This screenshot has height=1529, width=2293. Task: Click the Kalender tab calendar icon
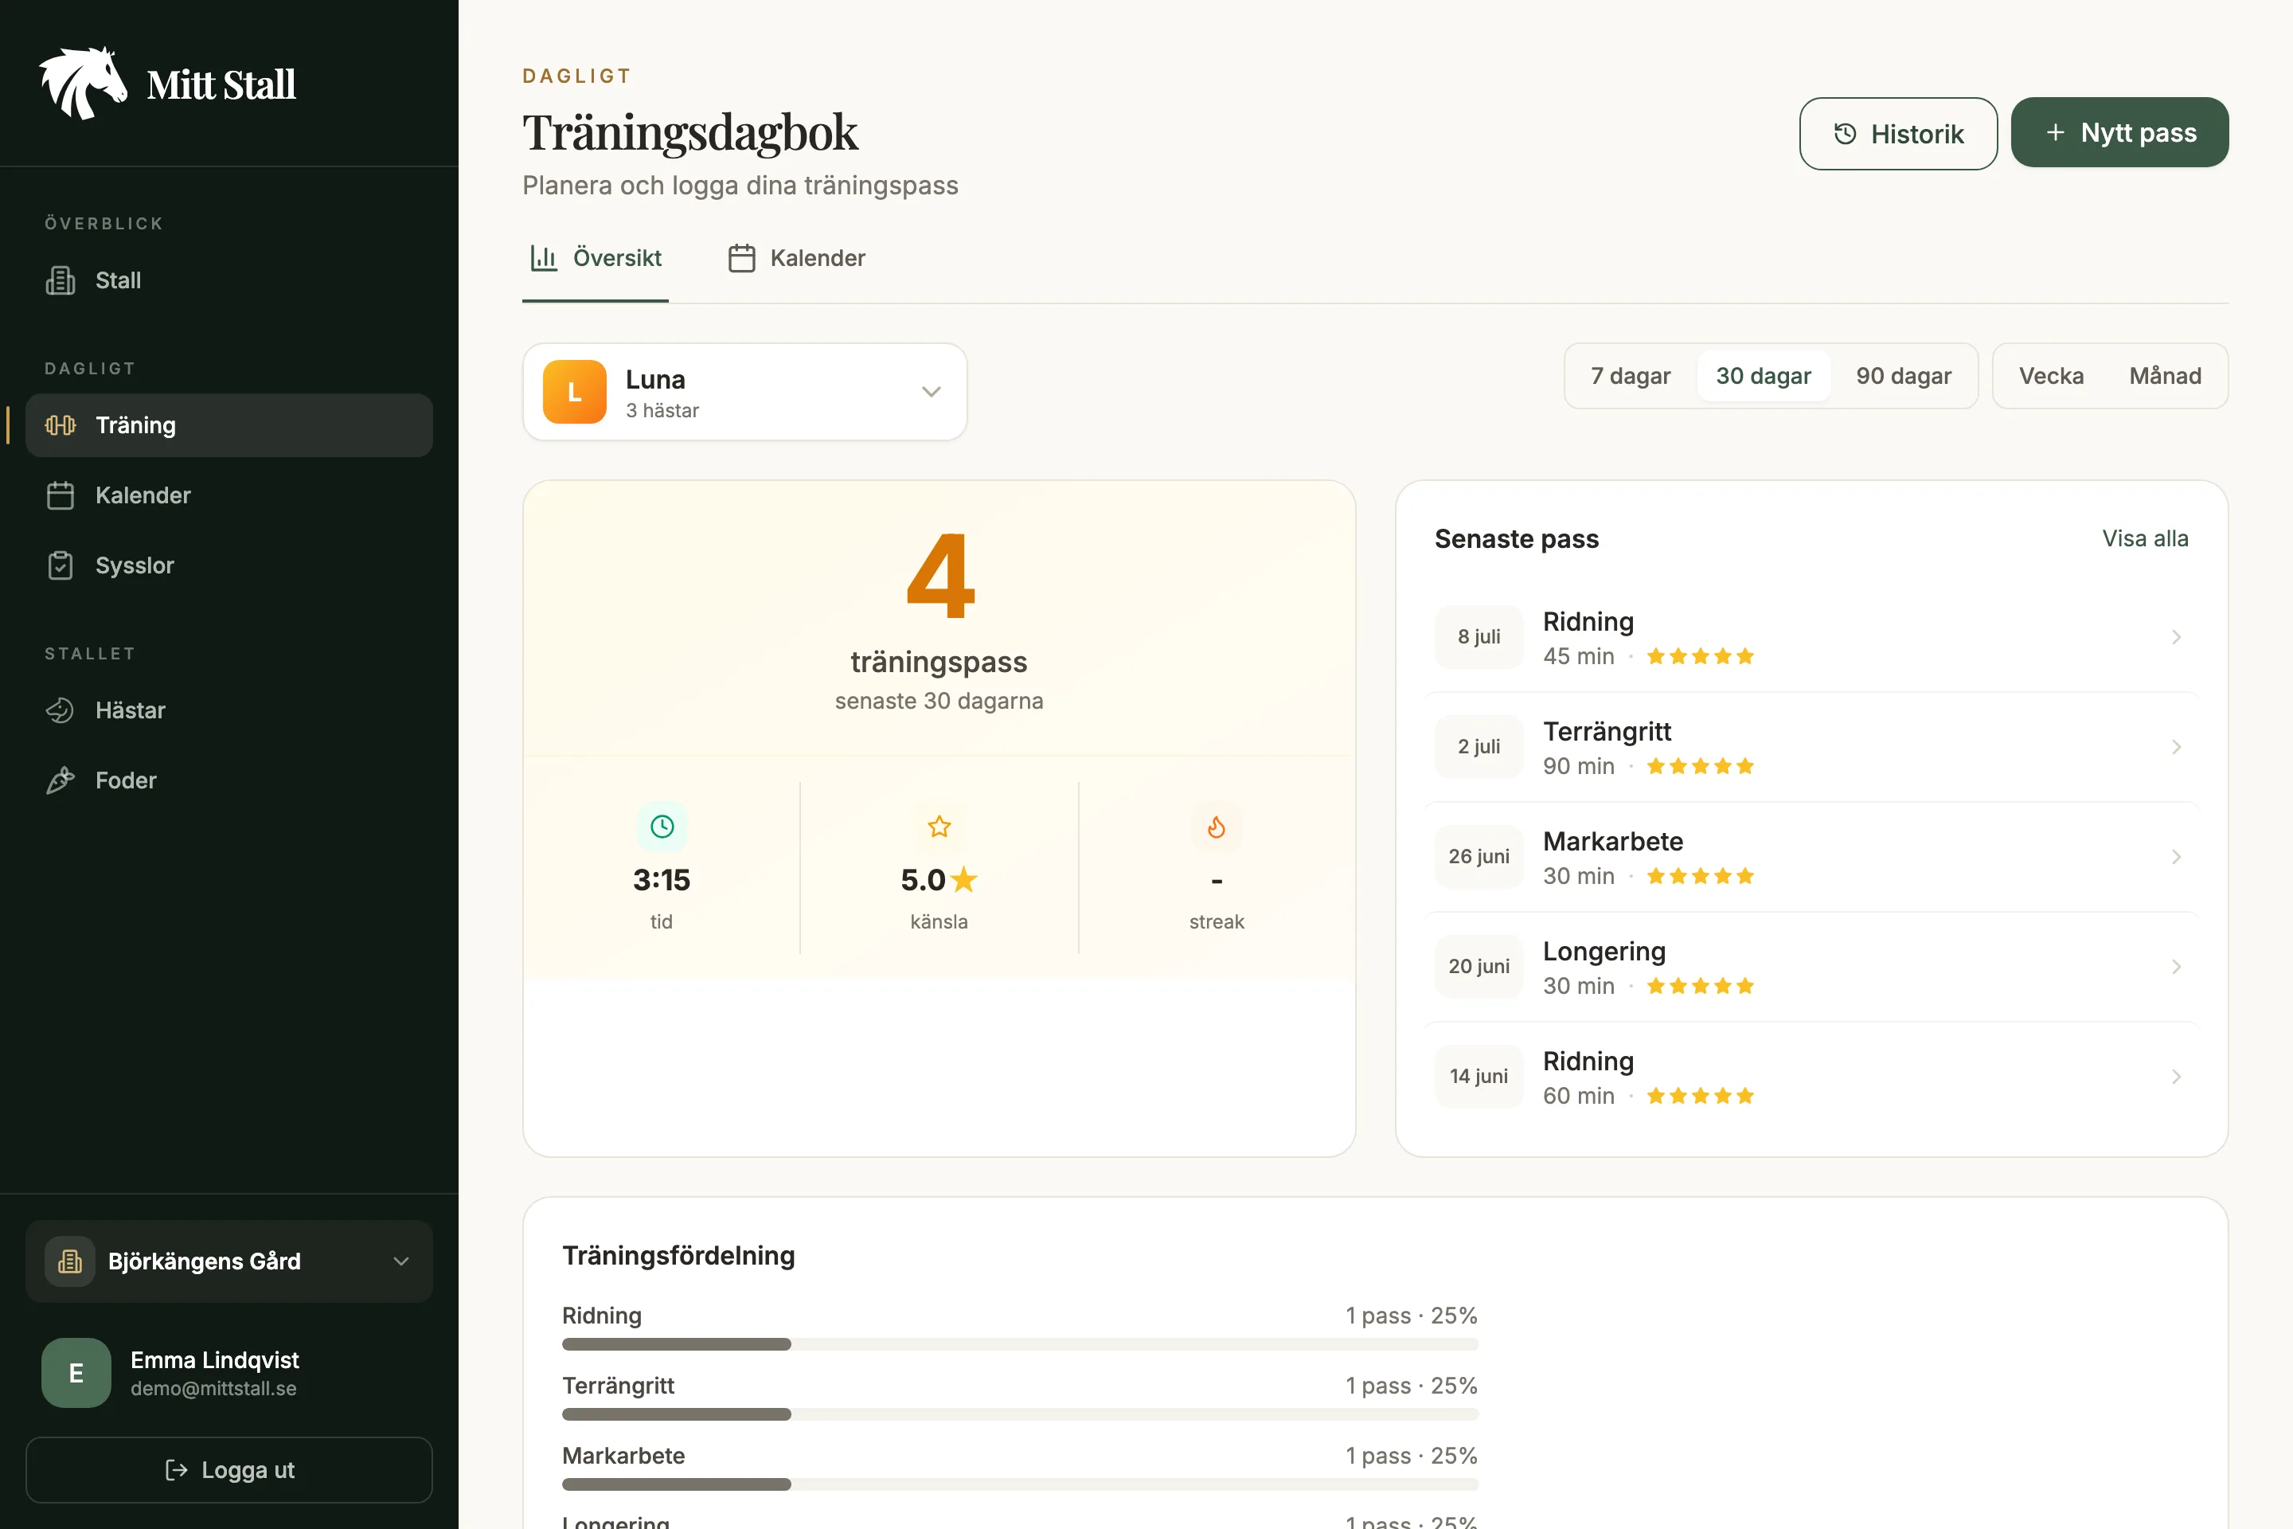coord(742,258)
